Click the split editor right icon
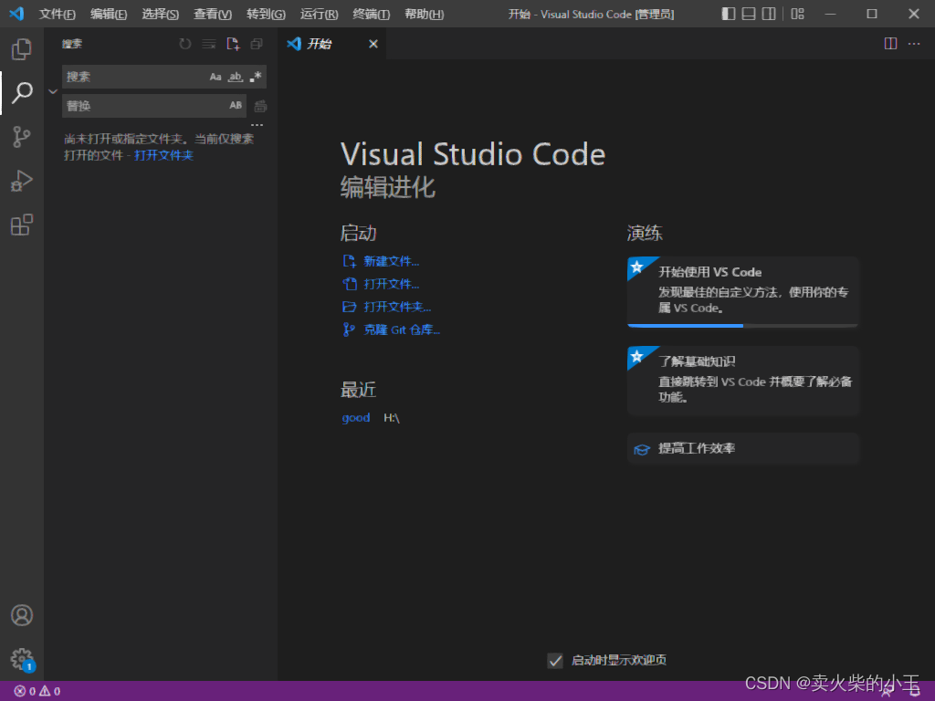The height and width of the screenshot is (701, 935). tap(890, 44)
